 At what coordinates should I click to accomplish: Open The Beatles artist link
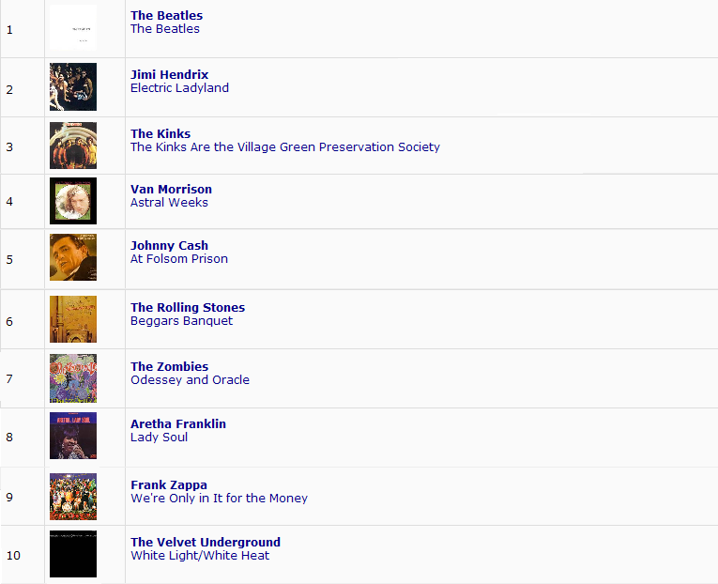[x=166, y=16]
